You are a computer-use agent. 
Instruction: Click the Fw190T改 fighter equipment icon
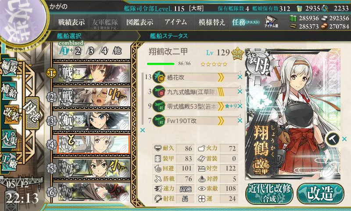(159, 121)
